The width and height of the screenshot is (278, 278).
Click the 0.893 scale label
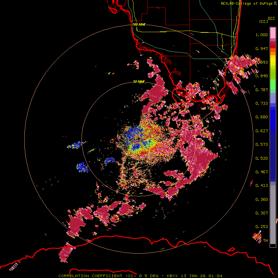pos(262,62)
